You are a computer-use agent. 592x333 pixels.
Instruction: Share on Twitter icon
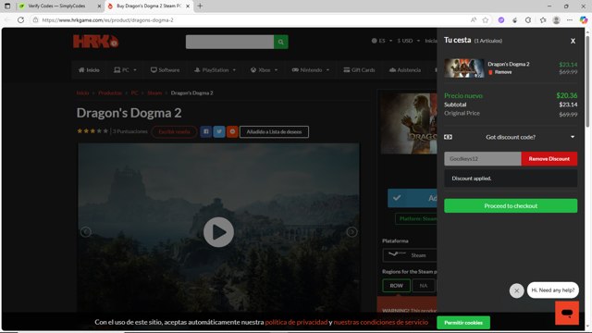tap(219, 131)
